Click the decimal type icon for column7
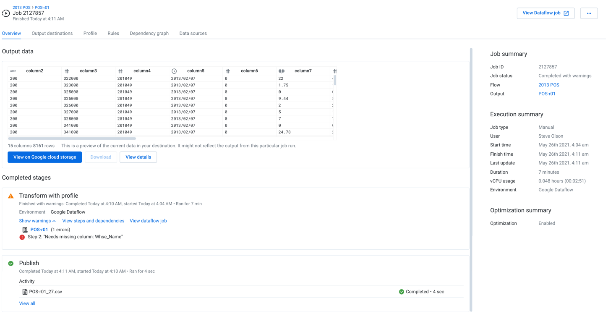 (282, 71)
